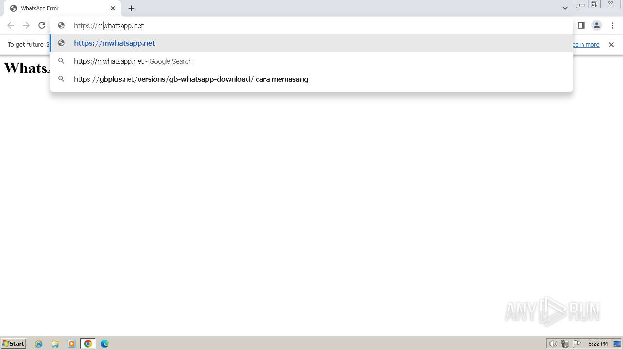Reload the current page
This screenshot has width=623, height=350.
[x=42, y=25]
